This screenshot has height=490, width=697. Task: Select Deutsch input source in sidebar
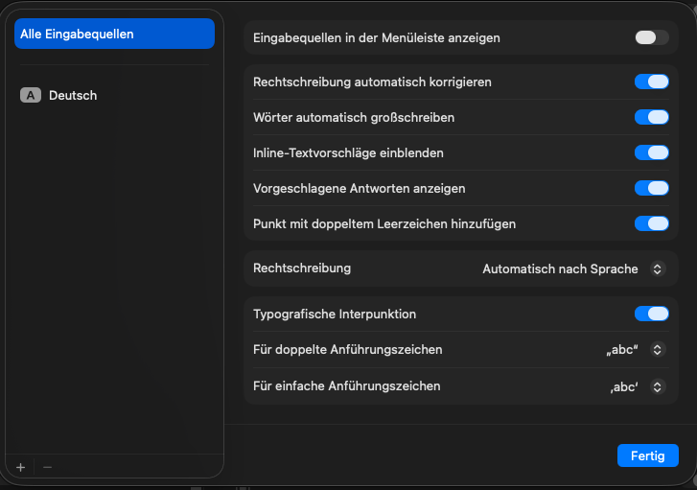click(x=73, y=95)
